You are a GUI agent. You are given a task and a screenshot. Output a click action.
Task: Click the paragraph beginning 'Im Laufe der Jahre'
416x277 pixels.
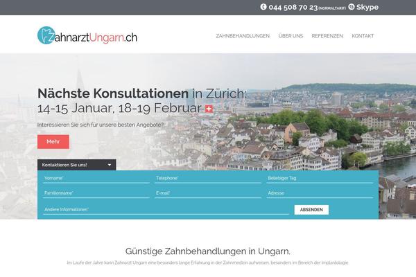click(208, 262)
